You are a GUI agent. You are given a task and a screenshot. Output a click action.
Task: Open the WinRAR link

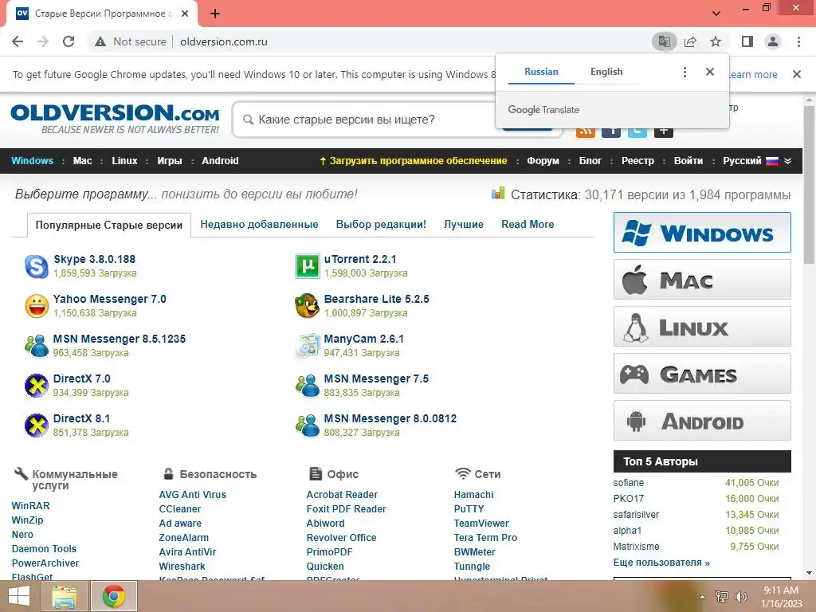31,506
